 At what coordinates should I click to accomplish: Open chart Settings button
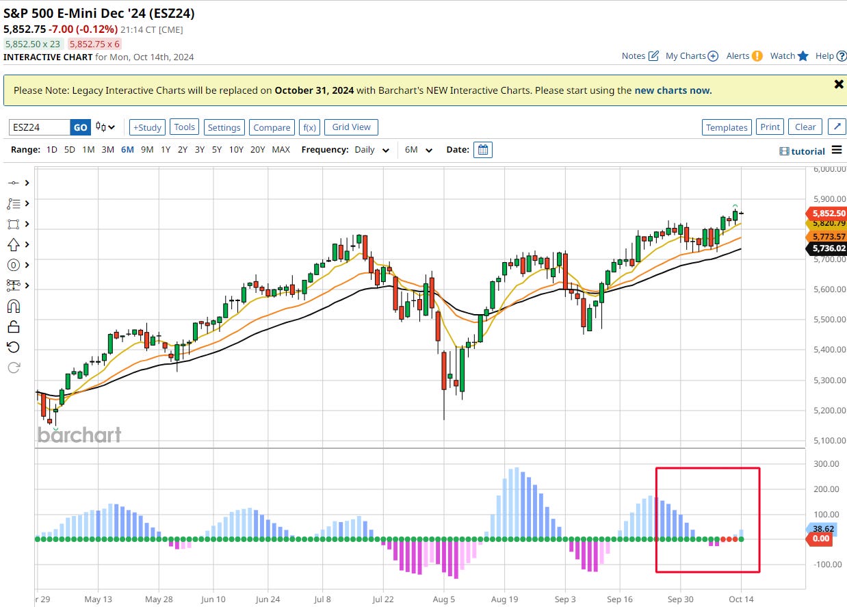point(224,127)
